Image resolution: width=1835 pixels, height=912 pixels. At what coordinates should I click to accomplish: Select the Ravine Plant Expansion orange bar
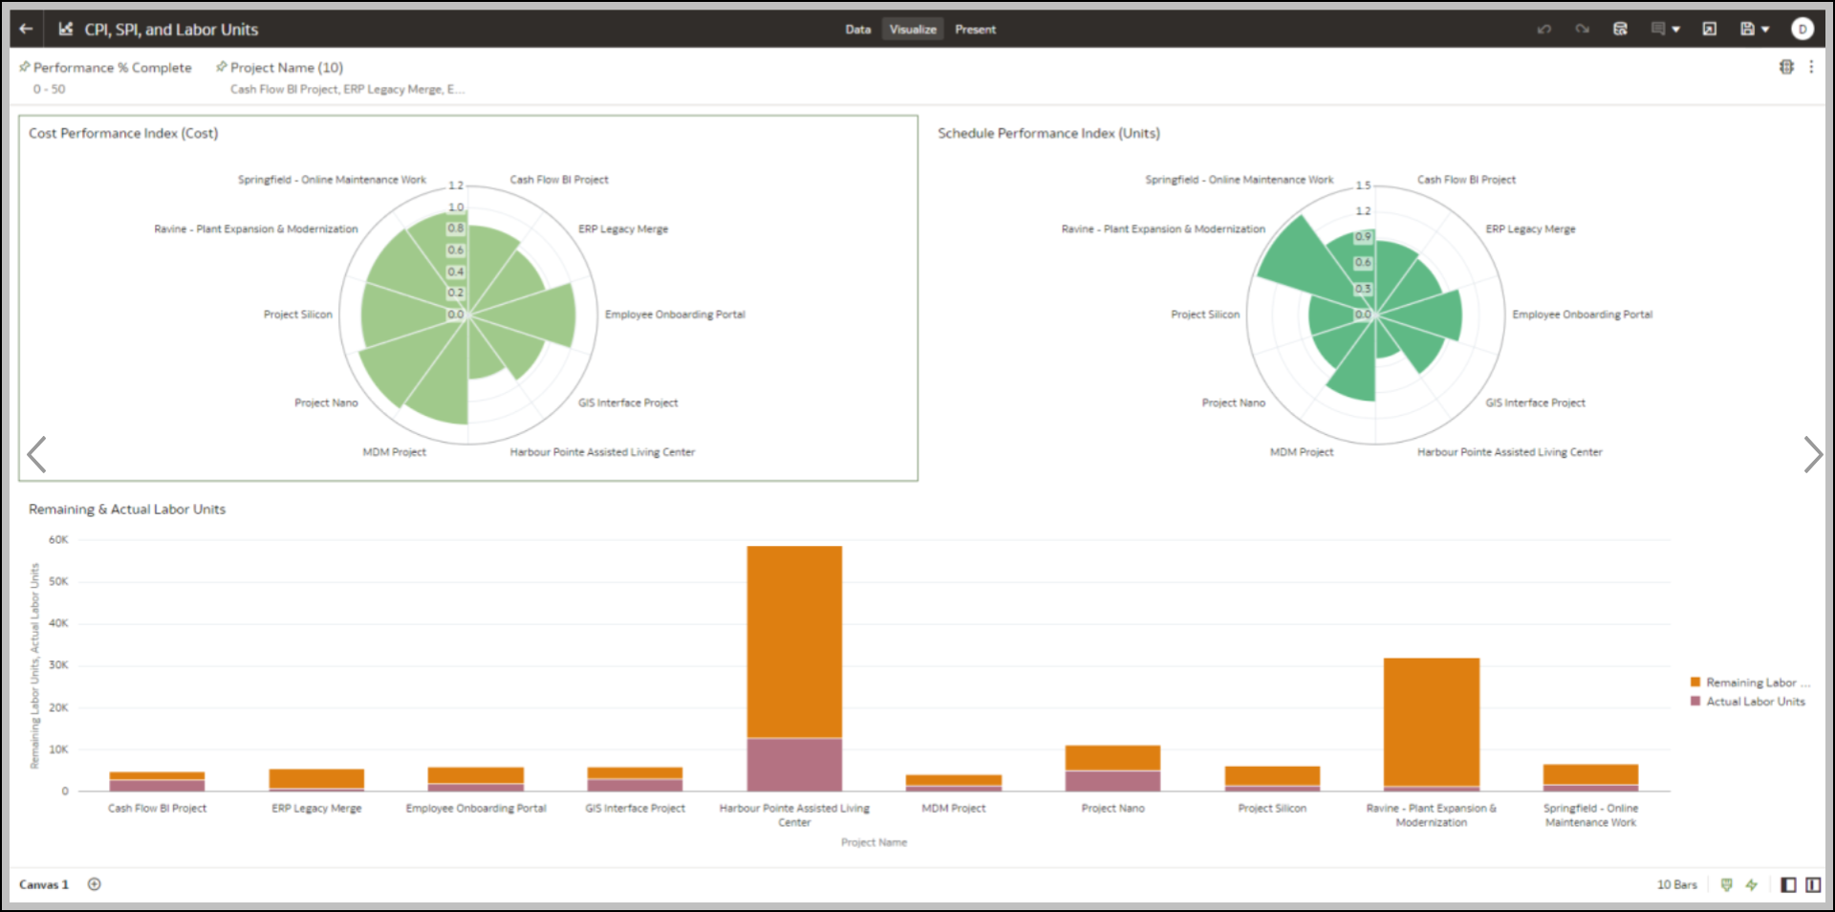[1432, 722]
